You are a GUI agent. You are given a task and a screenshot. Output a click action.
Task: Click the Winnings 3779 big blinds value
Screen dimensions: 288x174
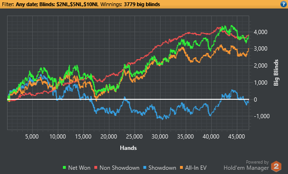click(x=142, y=4)
